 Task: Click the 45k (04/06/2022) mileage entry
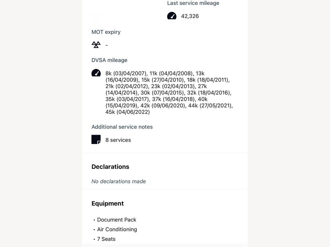[128, 112]
